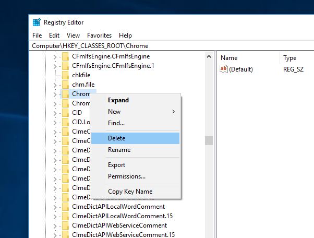Screen dimensions: 314x238
Task: Choose Find... in the context menu
Action: pos(135,123)
